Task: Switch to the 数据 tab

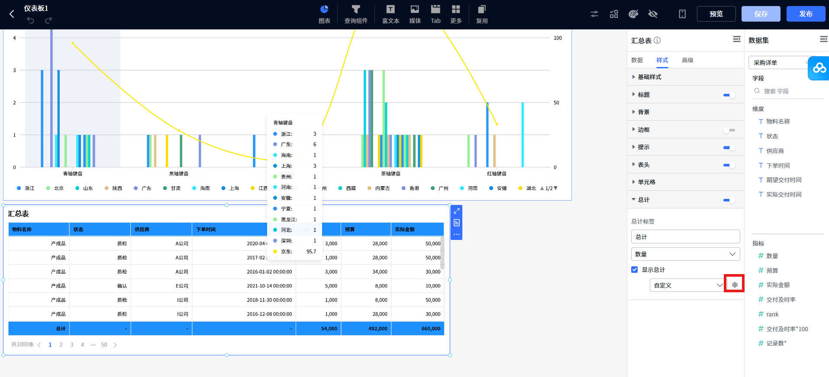Action: tap(637, 60)
